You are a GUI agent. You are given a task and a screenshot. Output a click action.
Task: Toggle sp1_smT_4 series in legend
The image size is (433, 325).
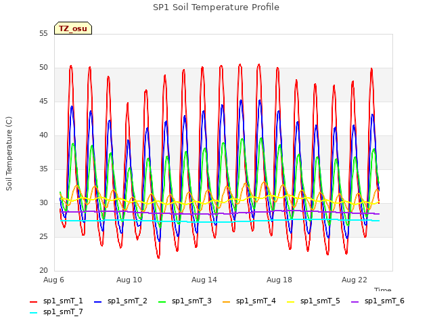[249, 301]
